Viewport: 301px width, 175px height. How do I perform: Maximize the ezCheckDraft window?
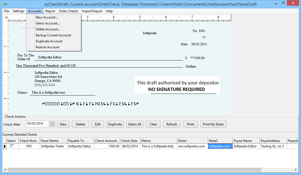283,3
